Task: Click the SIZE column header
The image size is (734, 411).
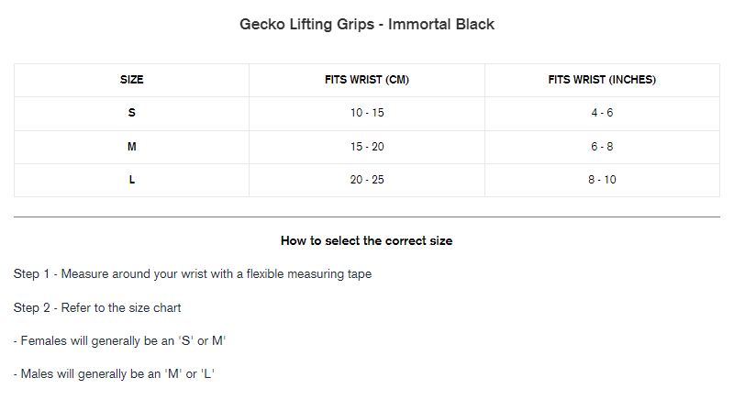Action: (132, 80)
